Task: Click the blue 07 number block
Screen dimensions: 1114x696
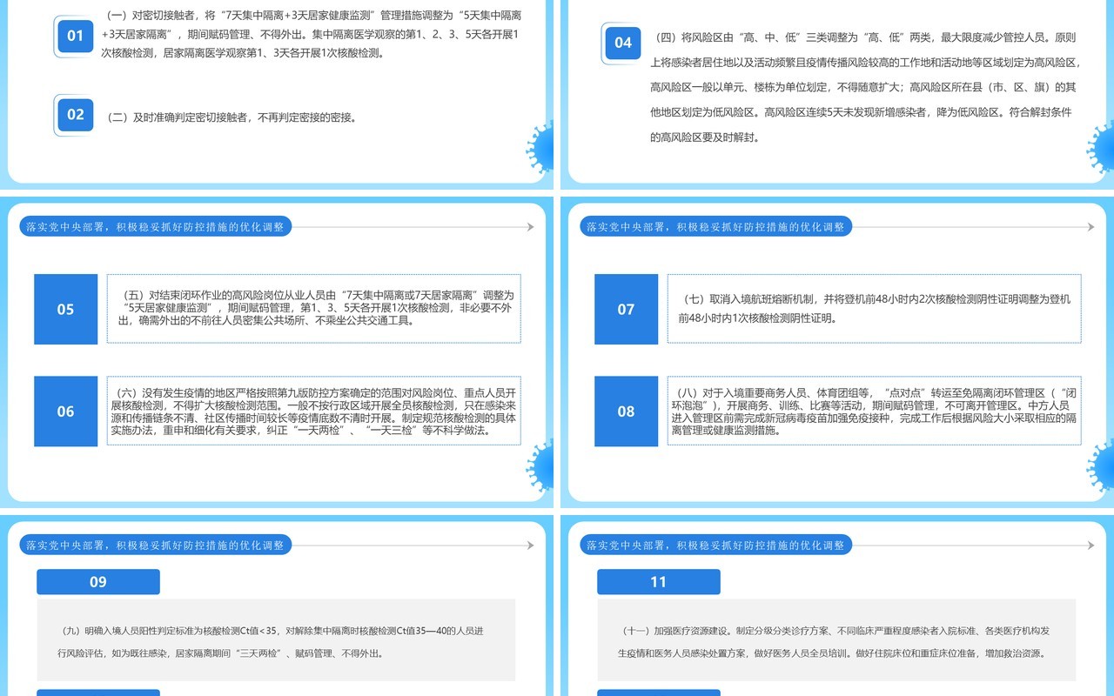Action: (x=627, y=310)
